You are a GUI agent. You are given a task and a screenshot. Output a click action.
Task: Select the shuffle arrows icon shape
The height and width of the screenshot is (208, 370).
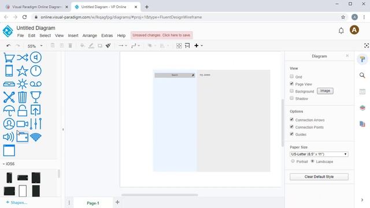click(23, 58)
